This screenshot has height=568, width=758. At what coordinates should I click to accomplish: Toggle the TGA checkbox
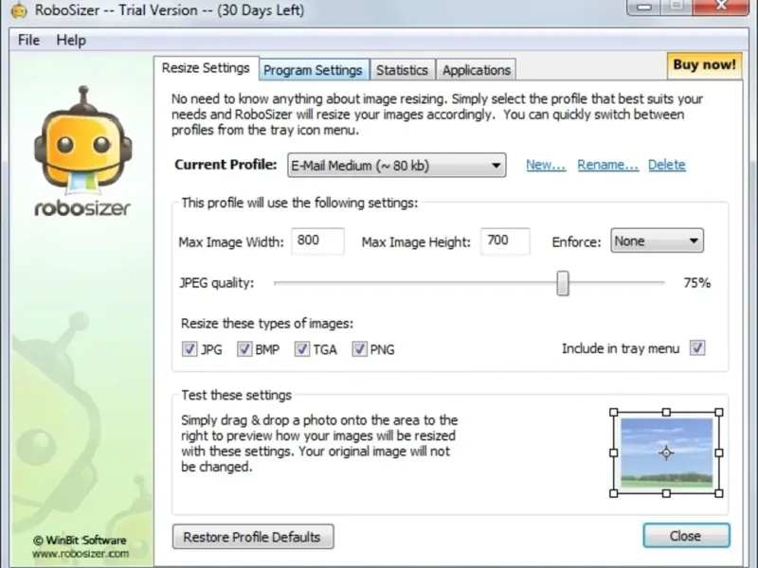coord(302,349)
